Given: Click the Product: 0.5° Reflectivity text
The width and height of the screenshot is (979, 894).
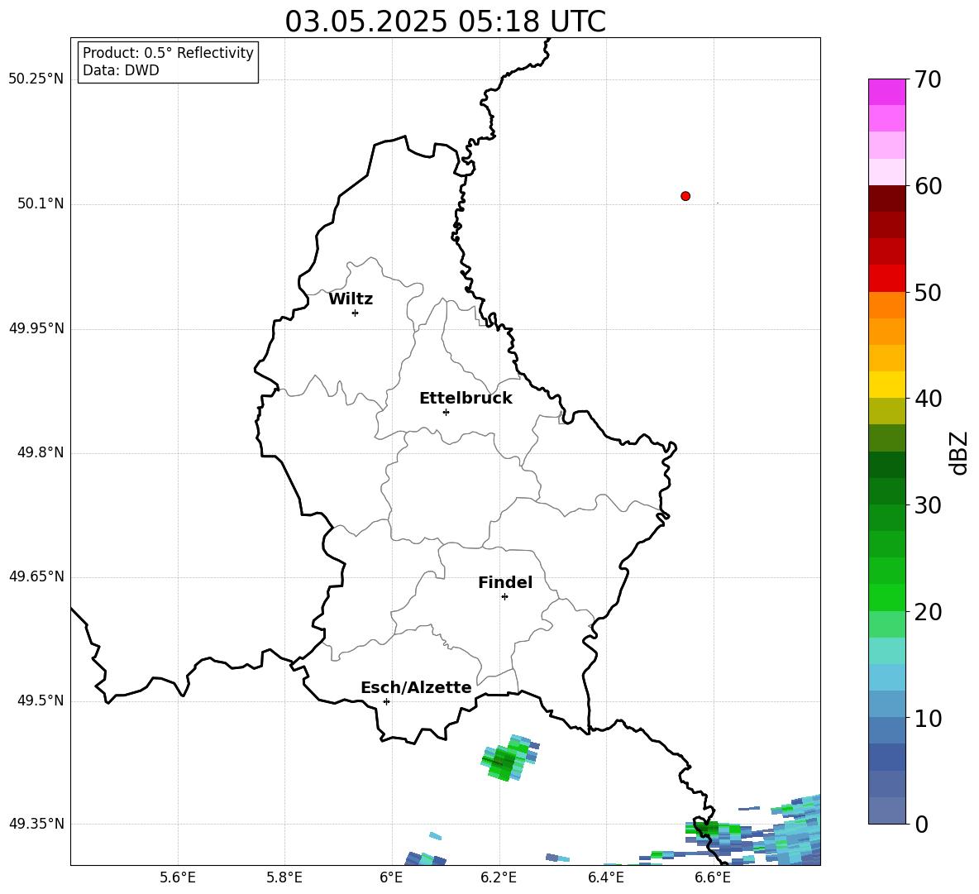Looking at the screenshot, I should (x=168, y=53).
